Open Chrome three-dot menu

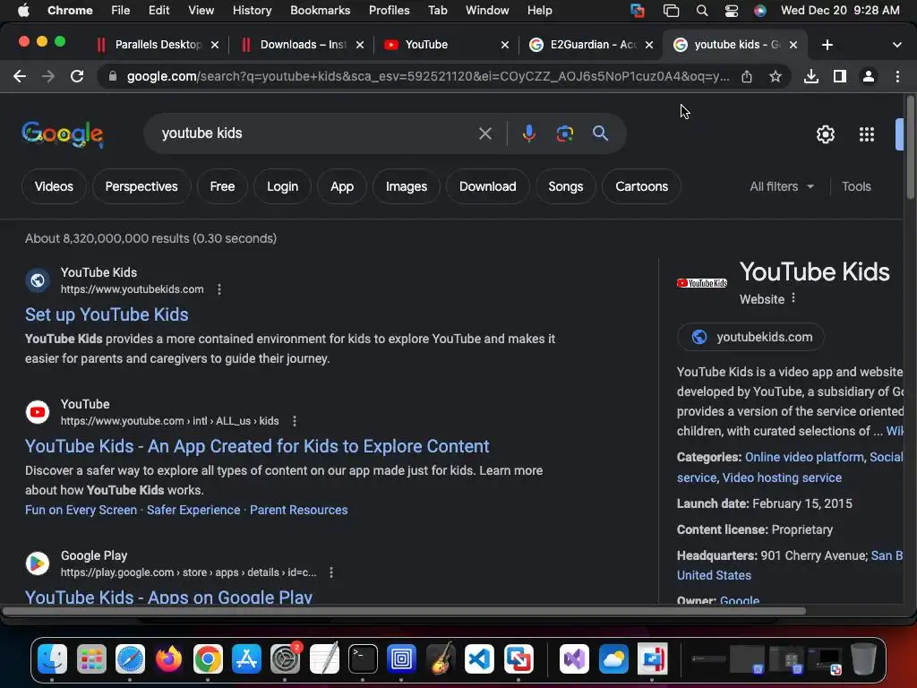(x=897, y=77)
